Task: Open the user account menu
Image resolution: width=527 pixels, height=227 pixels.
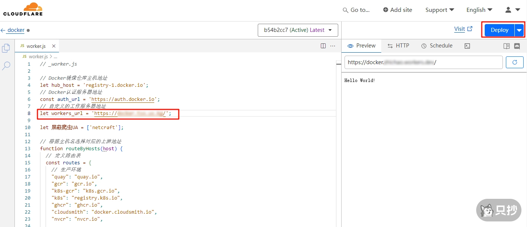Action: (513, 10)
